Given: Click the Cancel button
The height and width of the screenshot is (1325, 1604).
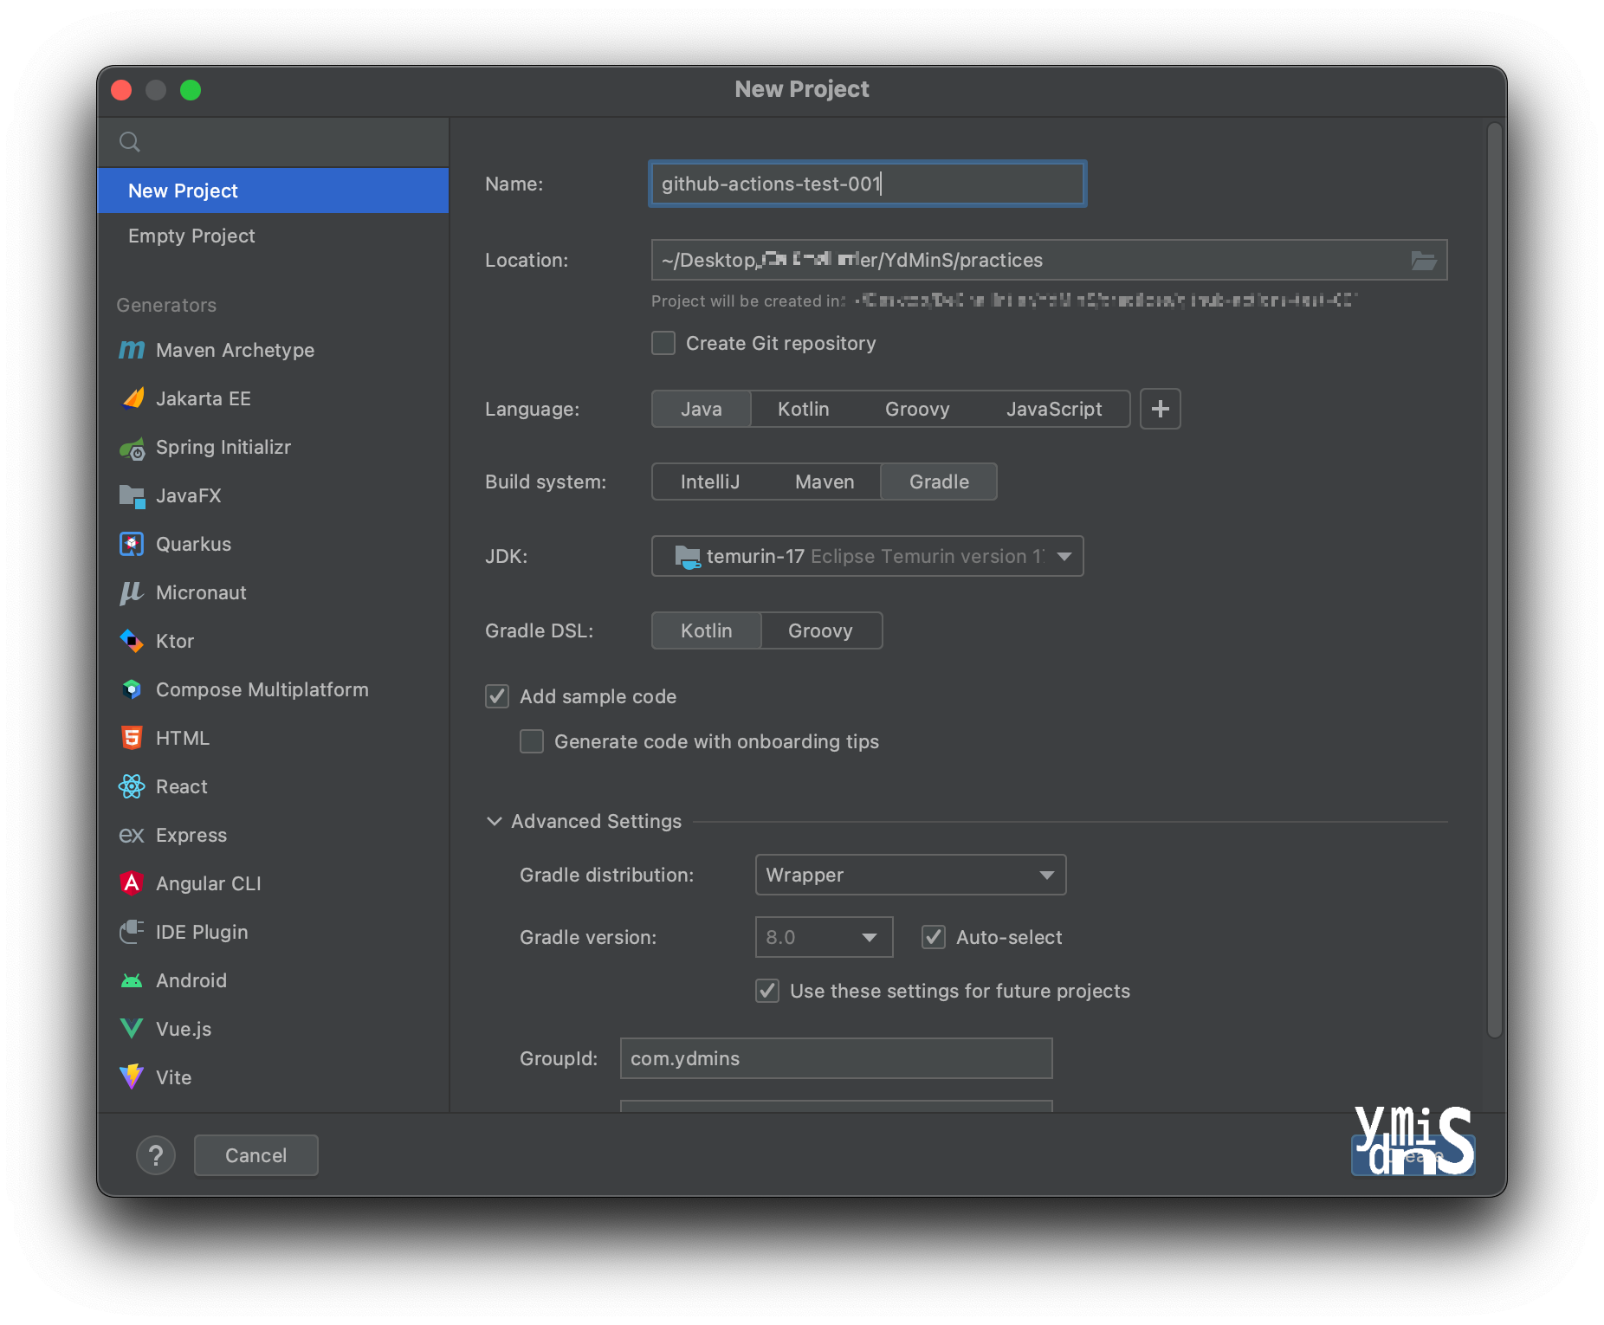Looking at the screenshot, I should click(x=255, y=1155).
